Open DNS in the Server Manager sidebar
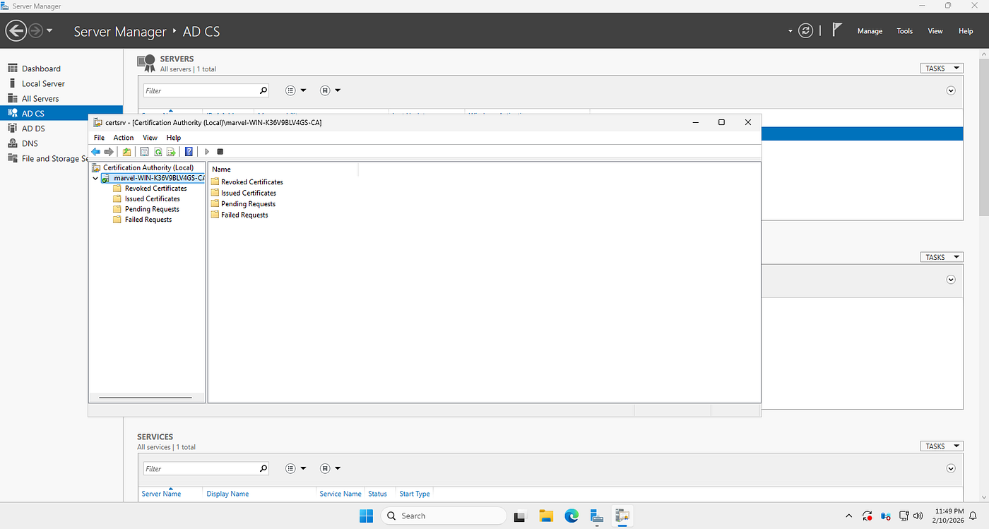The image size is (989, 529). (30, 143)
